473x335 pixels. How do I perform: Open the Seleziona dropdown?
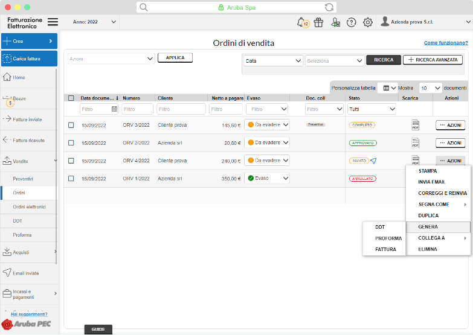coord(334,60)
